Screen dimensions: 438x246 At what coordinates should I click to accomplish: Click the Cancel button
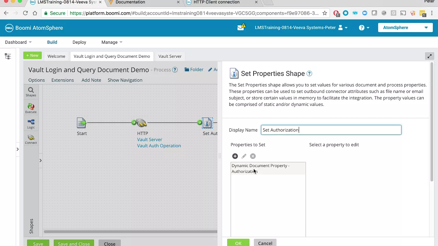pos(265,243)
